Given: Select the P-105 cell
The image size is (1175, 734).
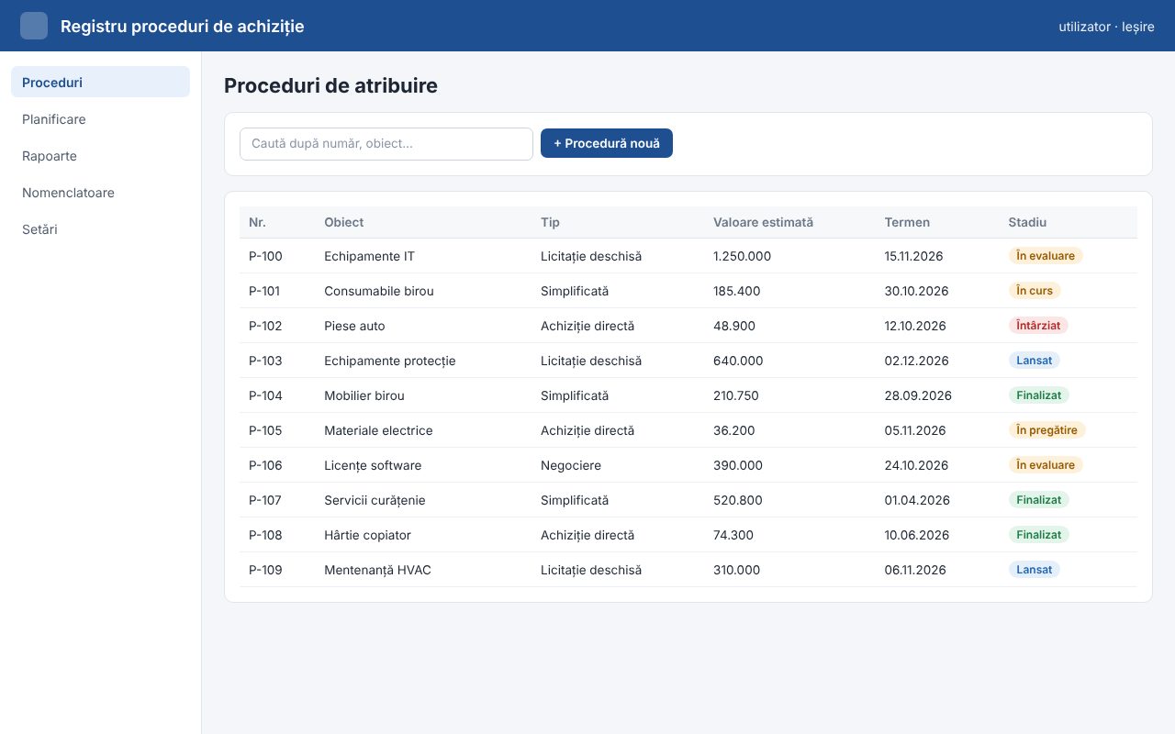Looking at the screenshot, I should [265, 430].
